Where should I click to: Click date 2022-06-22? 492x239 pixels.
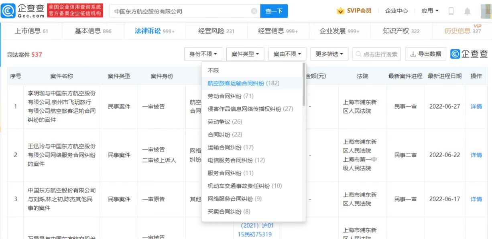(445, 155)
